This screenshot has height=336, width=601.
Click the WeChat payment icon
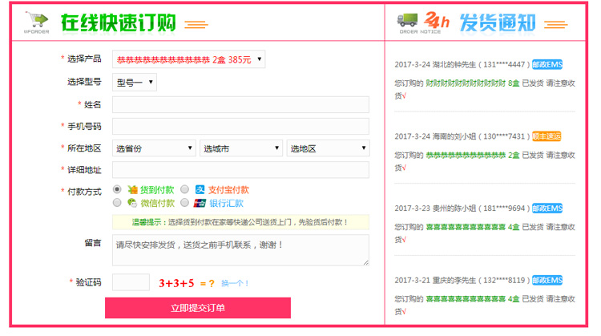point(132,203)
